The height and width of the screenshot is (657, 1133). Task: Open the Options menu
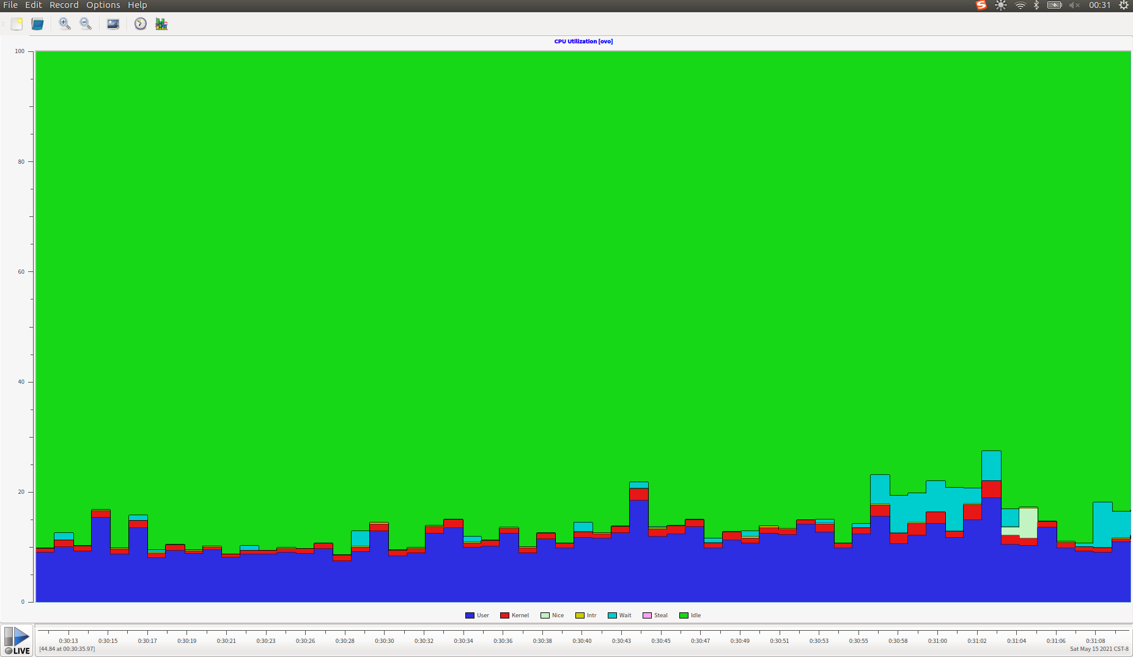point(103,5)
